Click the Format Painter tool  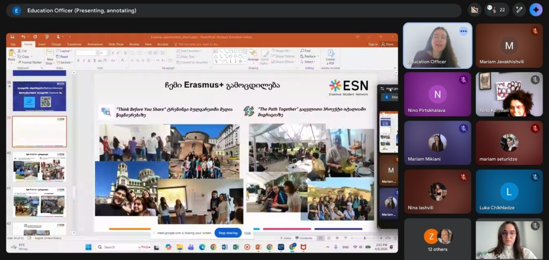point(29,62)
